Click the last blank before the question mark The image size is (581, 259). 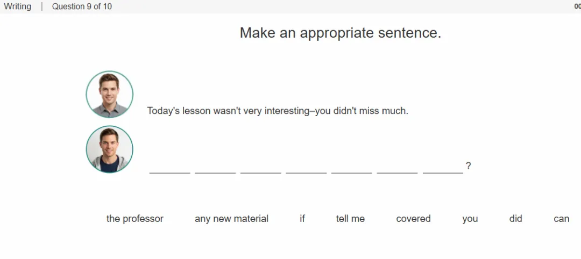[x=443, y=167]
